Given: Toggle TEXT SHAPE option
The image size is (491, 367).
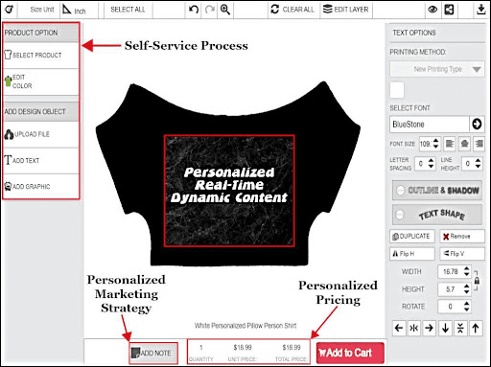Looking at the screenshot, I should click(x=437, y=215).
